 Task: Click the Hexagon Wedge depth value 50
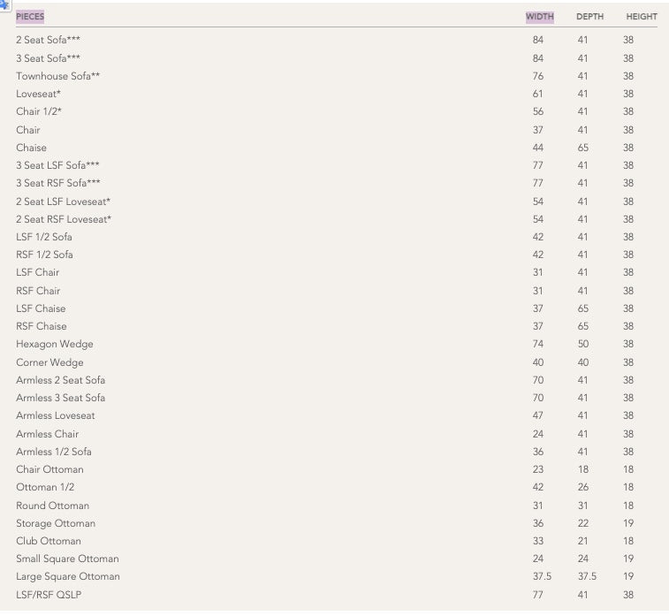pyautogui.click(x=583, y=344)
